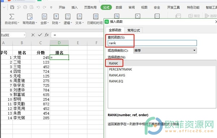Select RANK.EQ in the function list
This screenshot has height=138, width=217.
162,81
